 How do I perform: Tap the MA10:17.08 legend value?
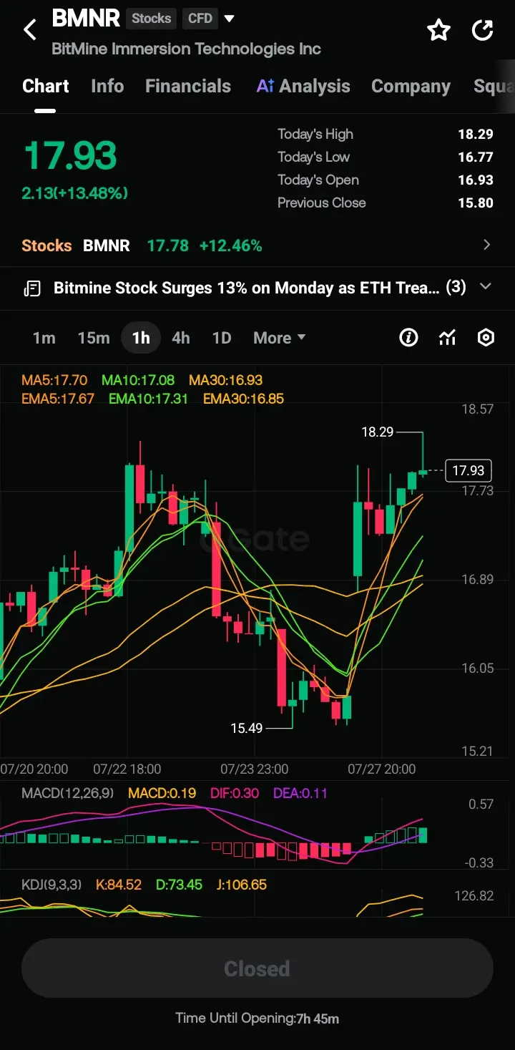pyautogui.click(x=138, y=381)
